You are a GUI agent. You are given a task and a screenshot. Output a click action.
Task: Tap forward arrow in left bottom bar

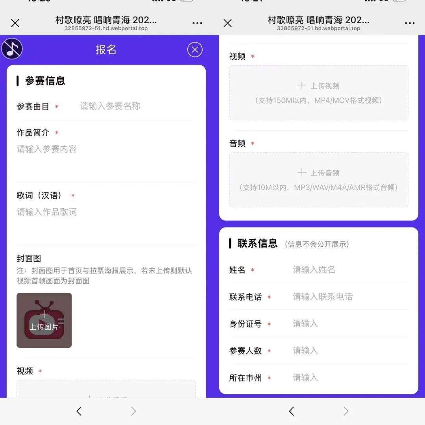[x=133, y=411]
